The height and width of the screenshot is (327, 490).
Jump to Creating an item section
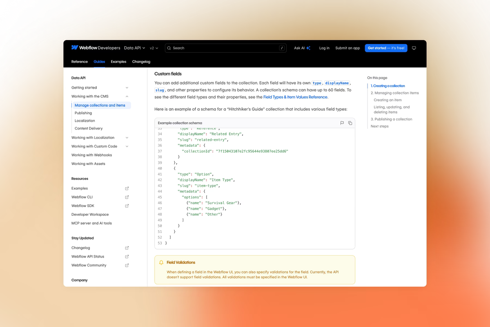point(388,100)
